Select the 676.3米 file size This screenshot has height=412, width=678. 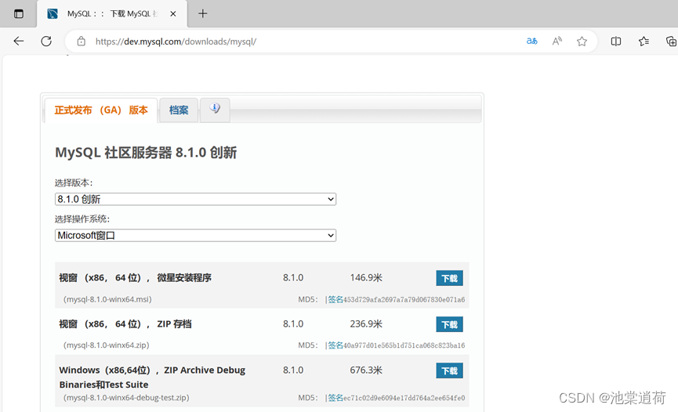tap(366, 370)
